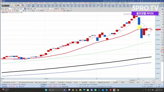Screen dimensions: 164x92
Task: Click the magnifier search icon beside the code field
Action: (14, 9)
